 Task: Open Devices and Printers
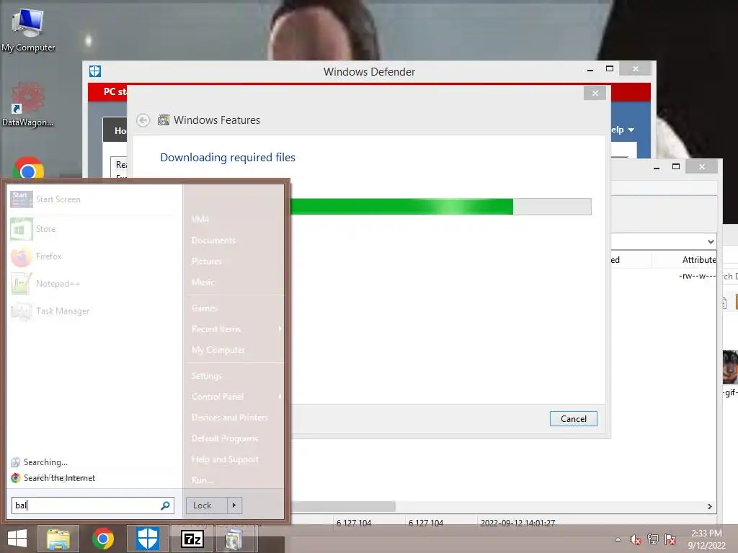(230, 418)
